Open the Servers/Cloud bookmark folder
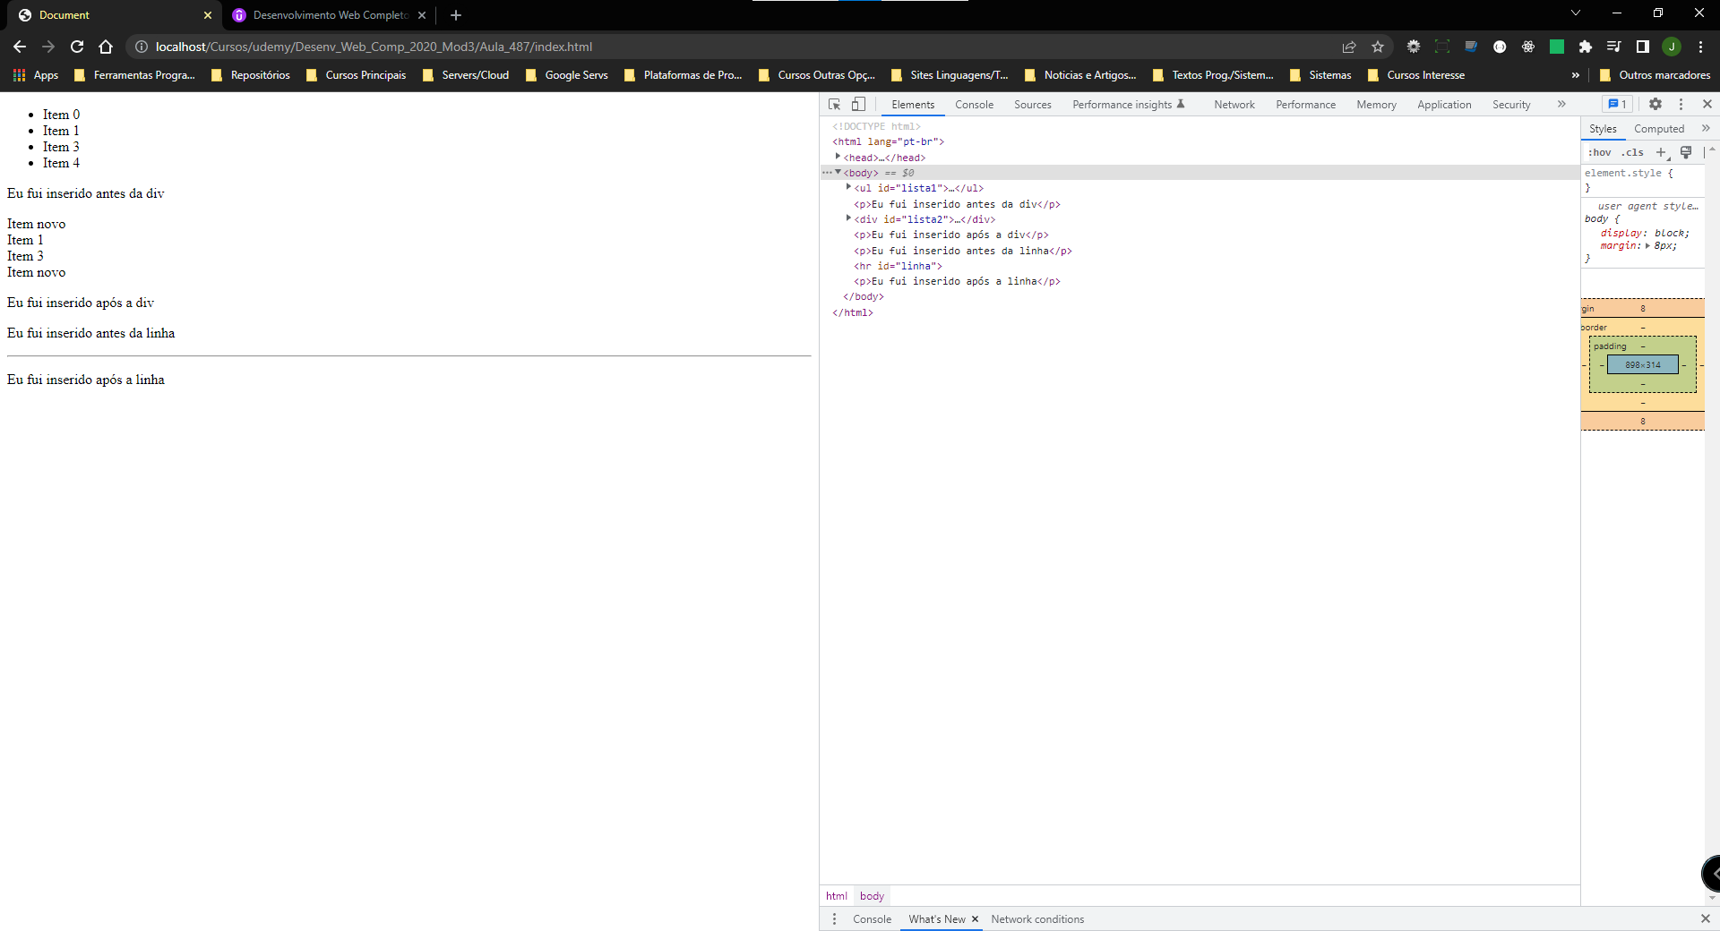The height and width of the screenshot is (931, 1720). [466, 75]
